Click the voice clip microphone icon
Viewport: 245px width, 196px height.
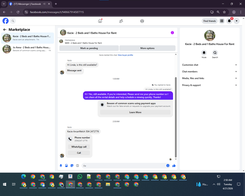coord(61,166)
